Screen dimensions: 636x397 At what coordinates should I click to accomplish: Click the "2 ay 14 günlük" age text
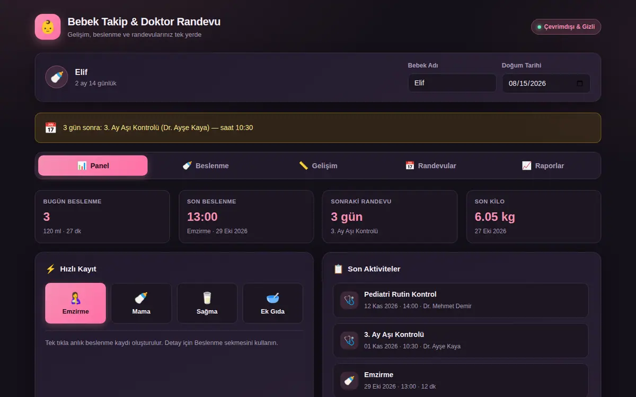click(x=95, y=83)
